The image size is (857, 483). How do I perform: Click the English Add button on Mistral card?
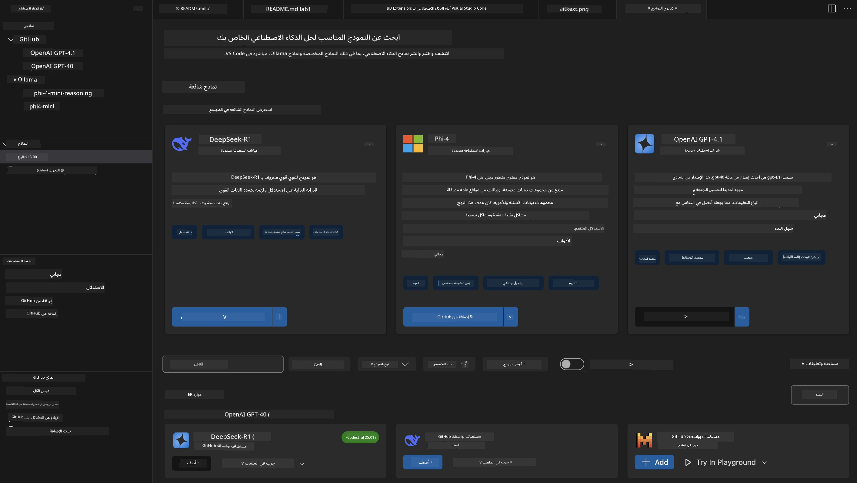point(654,462)
